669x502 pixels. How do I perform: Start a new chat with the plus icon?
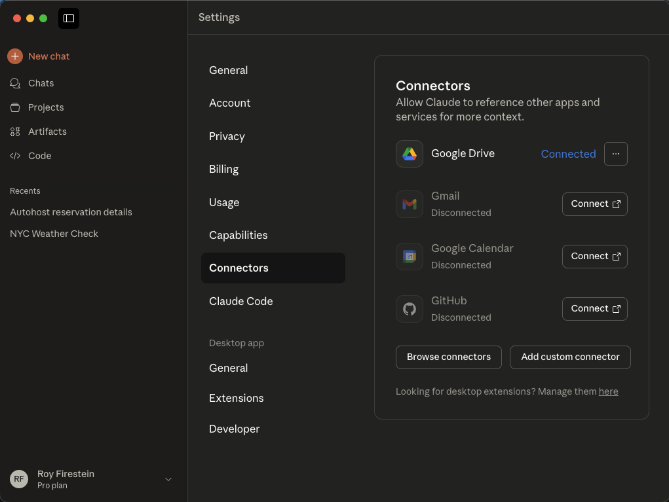14,56
